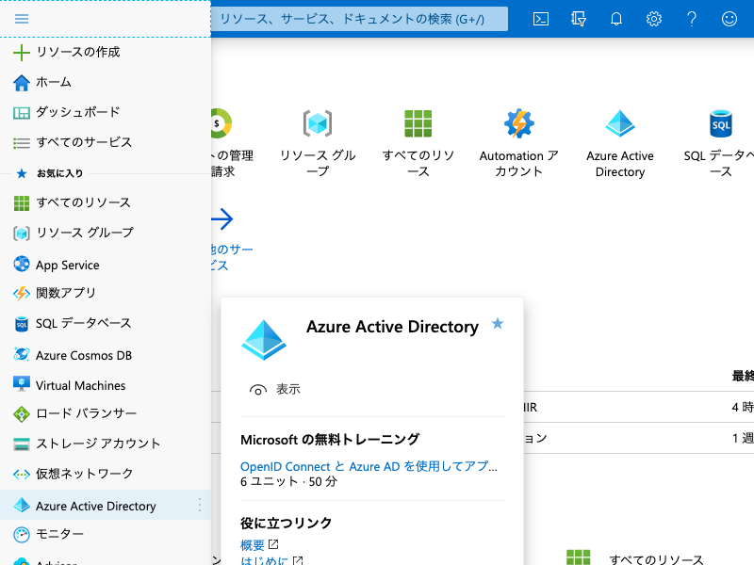754x565 pixels.
Task: Click リソース グループ service tile icon
Action: [318, 123]
